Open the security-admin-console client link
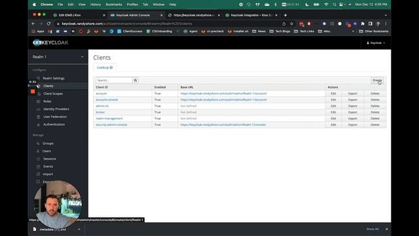Image resolution: width=419 pixels, height=236 pixels. point(111,125)
